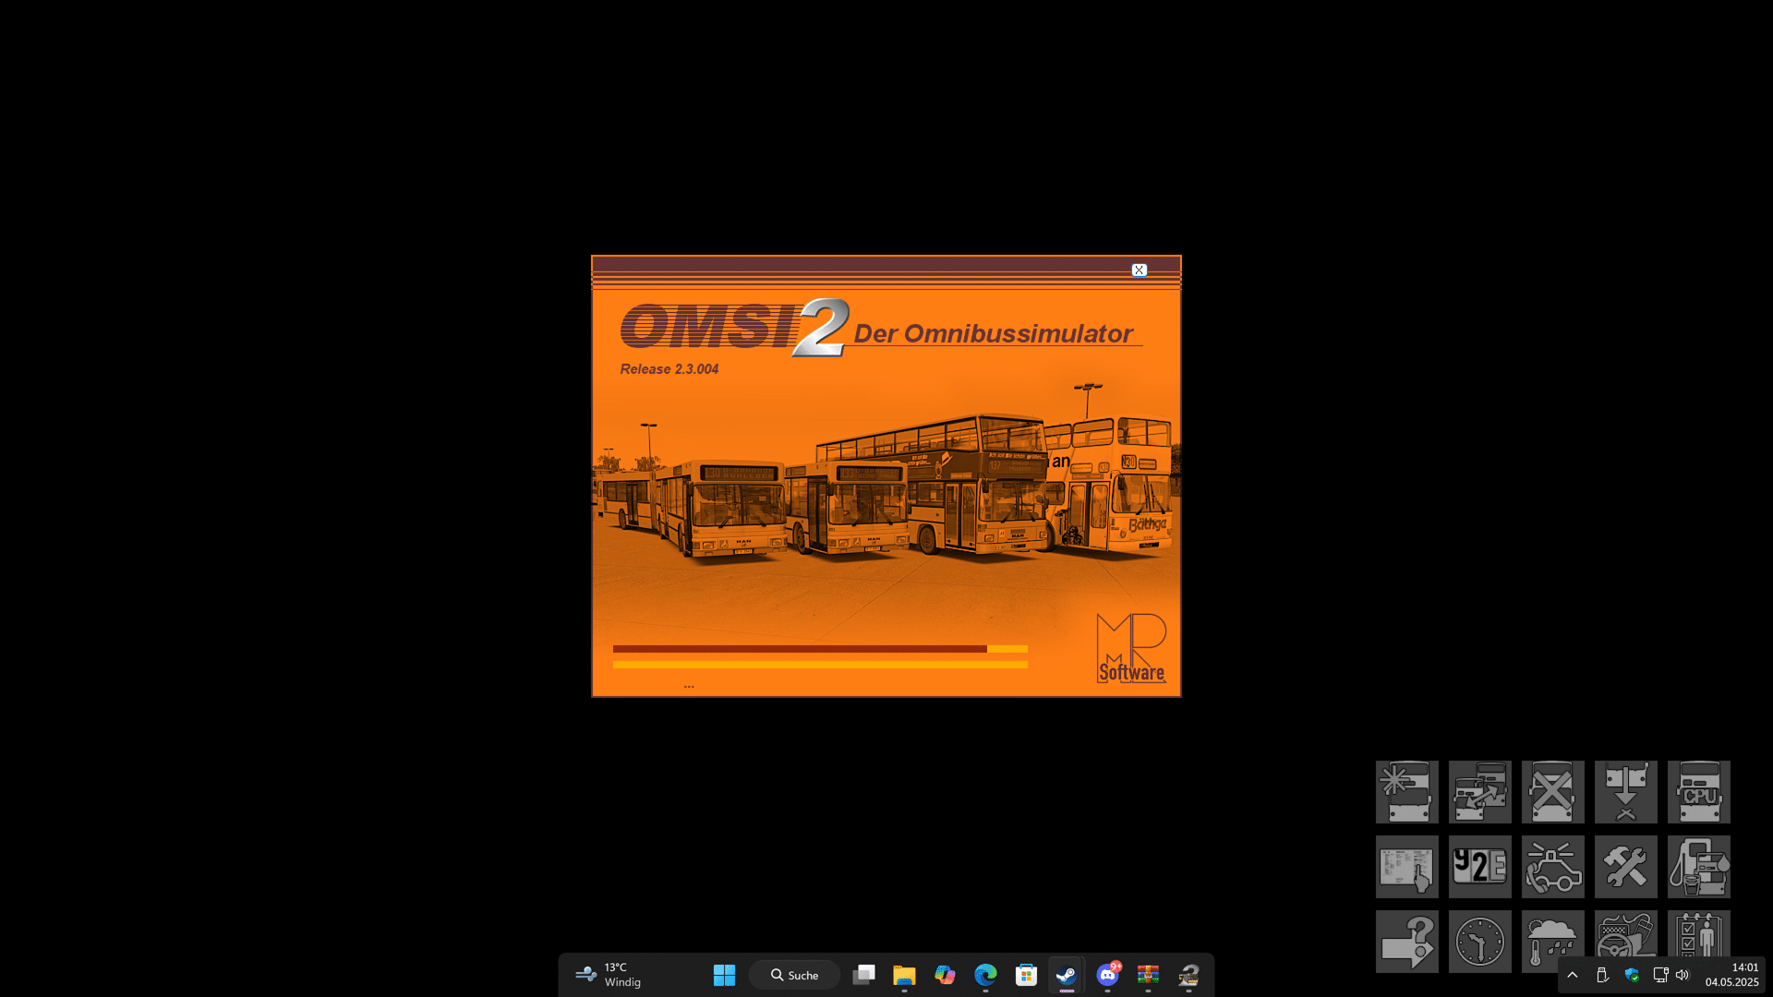Viewport: 1773px width, 997px height.
Task: Click the Suche search box in taskbar
Action: point(795,975)
